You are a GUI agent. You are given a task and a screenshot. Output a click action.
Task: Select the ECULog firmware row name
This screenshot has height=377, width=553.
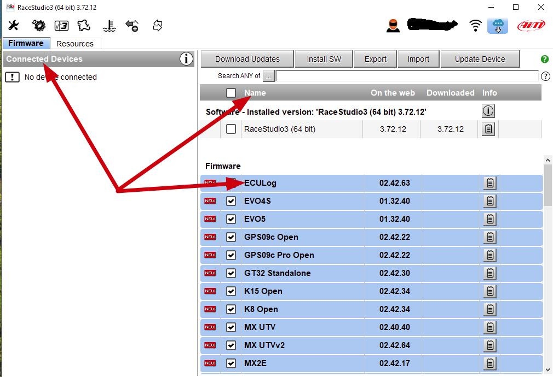(x=260, y=183)
